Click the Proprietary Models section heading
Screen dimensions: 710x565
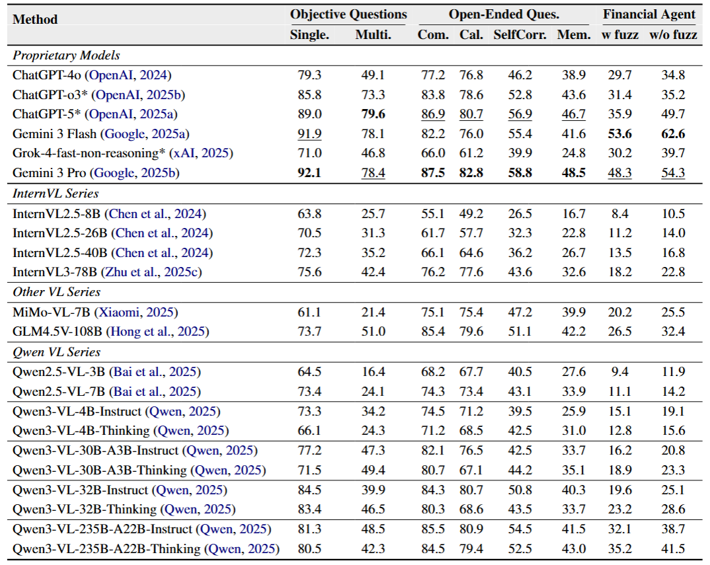click(66, 56)
